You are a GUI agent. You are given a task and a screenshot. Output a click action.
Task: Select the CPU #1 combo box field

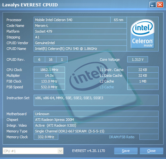click(x=33, y=151)
